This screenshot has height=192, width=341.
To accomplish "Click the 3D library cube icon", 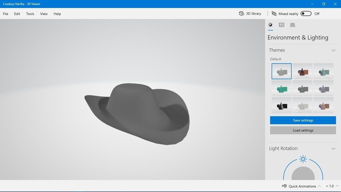I will [241, 13].
